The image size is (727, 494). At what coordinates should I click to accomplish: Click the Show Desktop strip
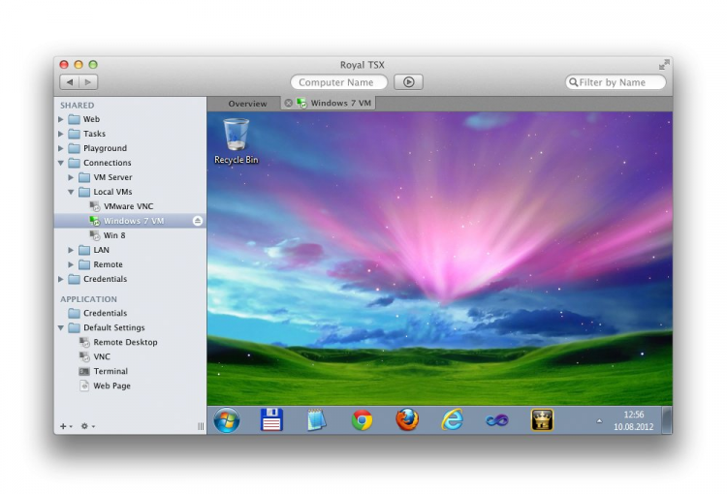[x=667, y=420]
